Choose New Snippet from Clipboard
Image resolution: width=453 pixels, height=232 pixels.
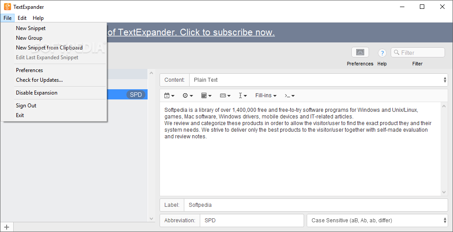(54, 48)
